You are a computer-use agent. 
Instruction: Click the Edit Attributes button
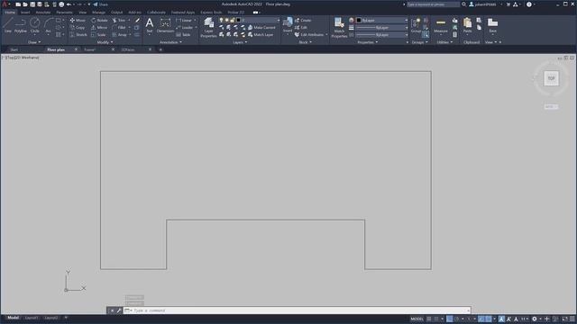coord(309,34)
